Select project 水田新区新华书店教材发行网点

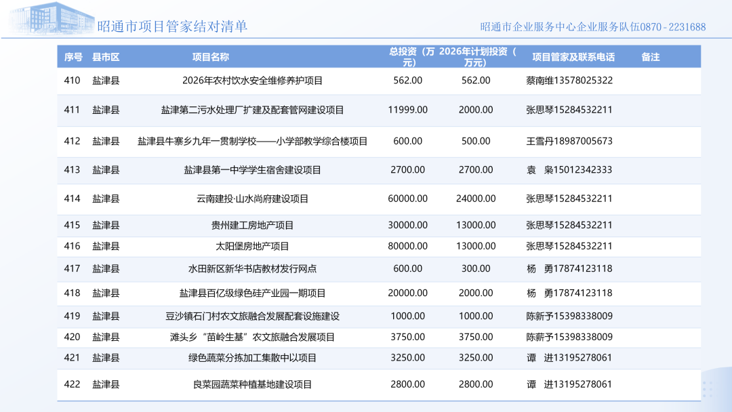pyautogui.click(x=253, y=269)
